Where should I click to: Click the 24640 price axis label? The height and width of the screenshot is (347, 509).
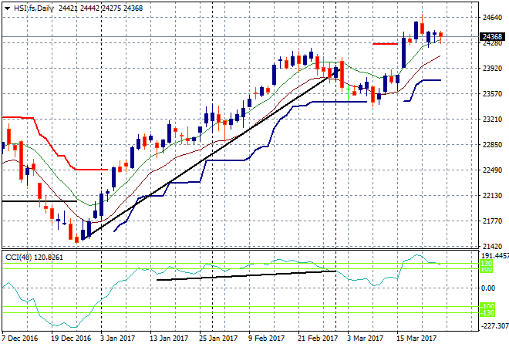[x=493, y=18]
